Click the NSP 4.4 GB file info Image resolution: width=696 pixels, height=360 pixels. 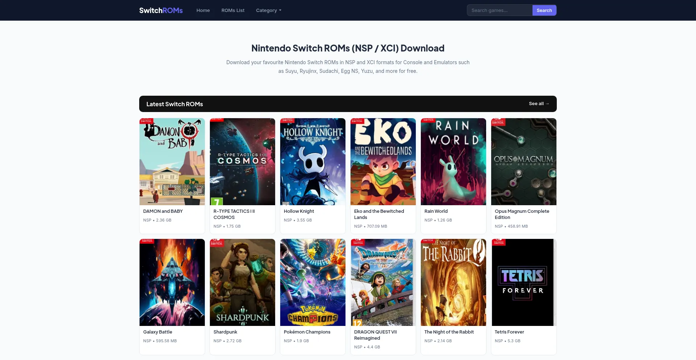pyautogui.click(x=367, y=347)
